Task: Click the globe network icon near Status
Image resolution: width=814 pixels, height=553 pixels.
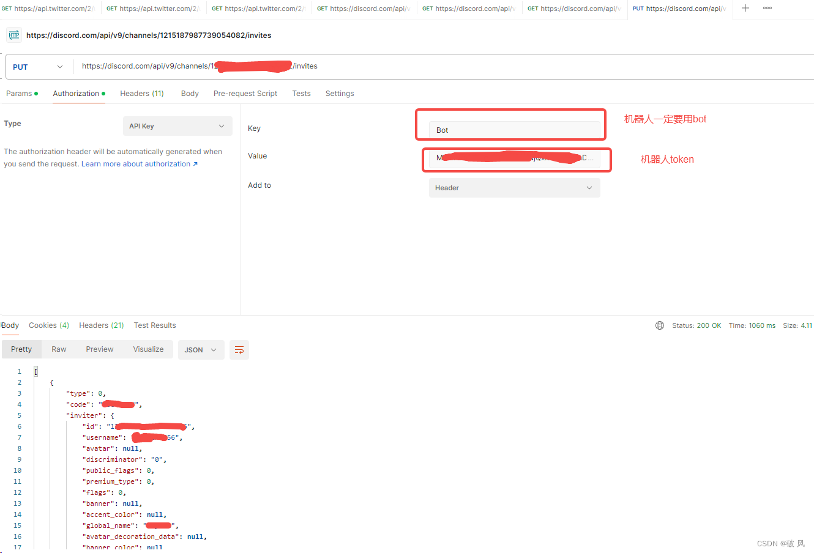Action: (x=660, y=325)
